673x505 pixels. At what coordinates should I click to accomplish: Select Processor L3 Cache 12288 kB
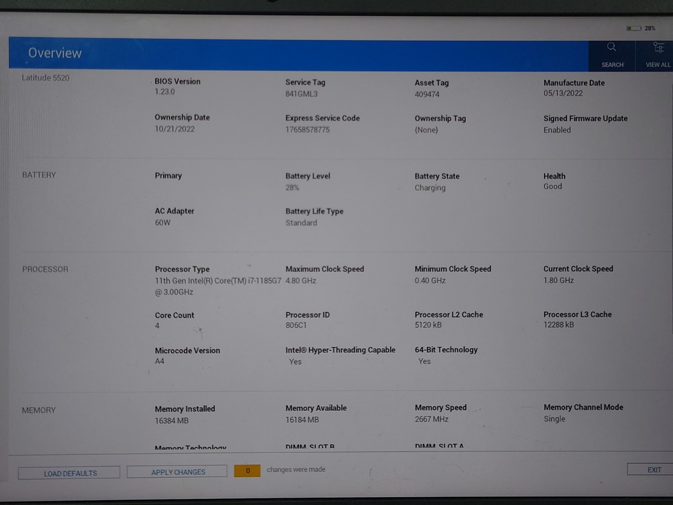point(559,324)
